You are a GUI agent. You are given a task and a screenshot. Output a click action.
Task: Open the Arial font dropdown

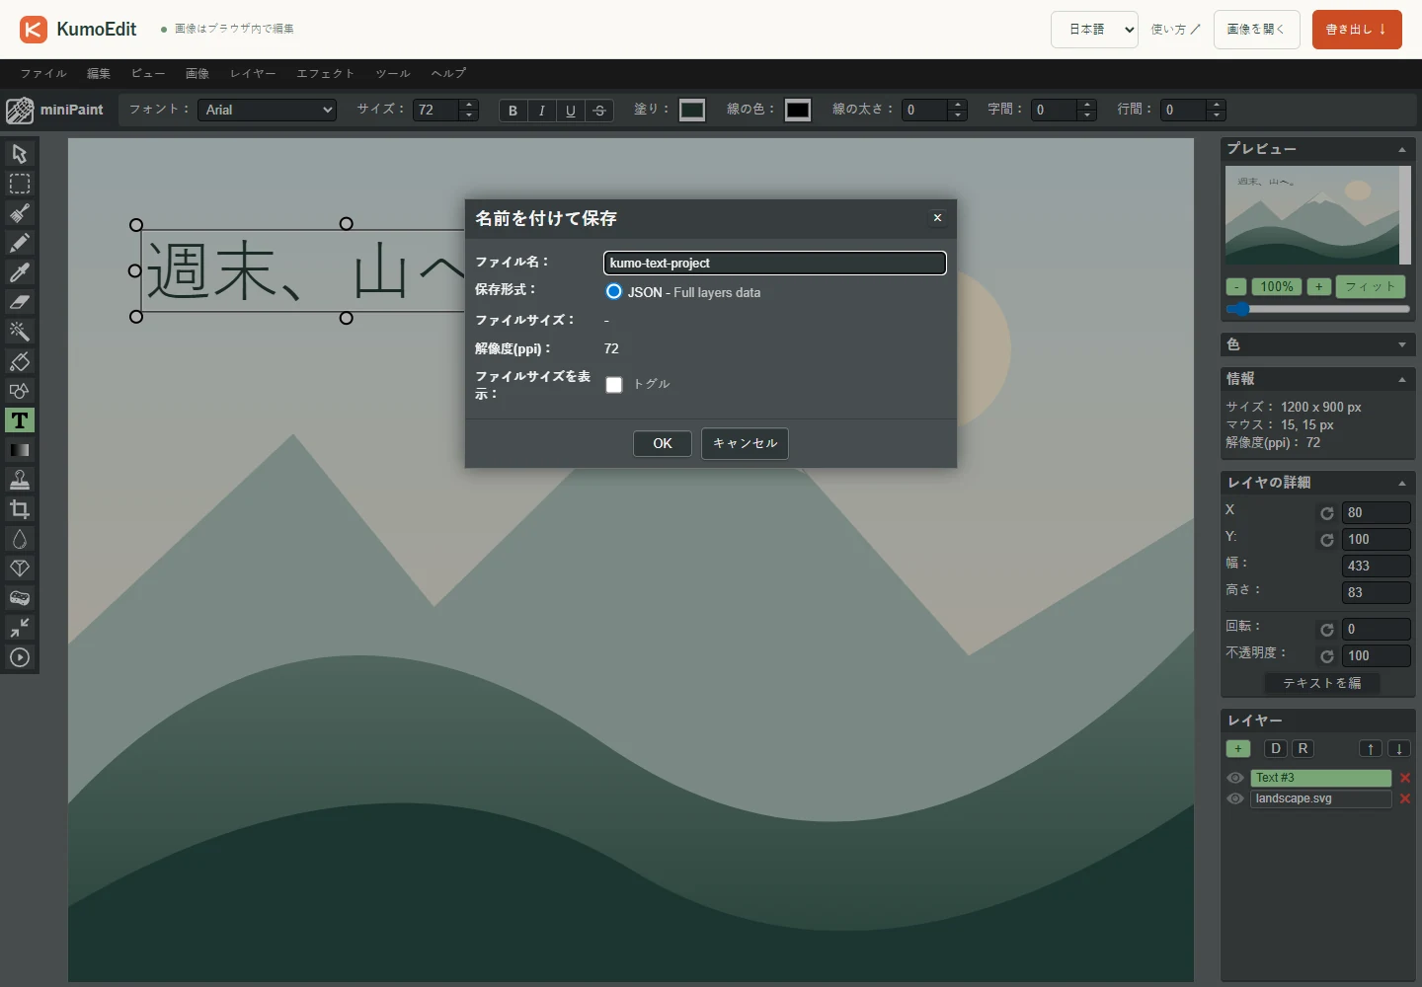[x=268, y=110]
